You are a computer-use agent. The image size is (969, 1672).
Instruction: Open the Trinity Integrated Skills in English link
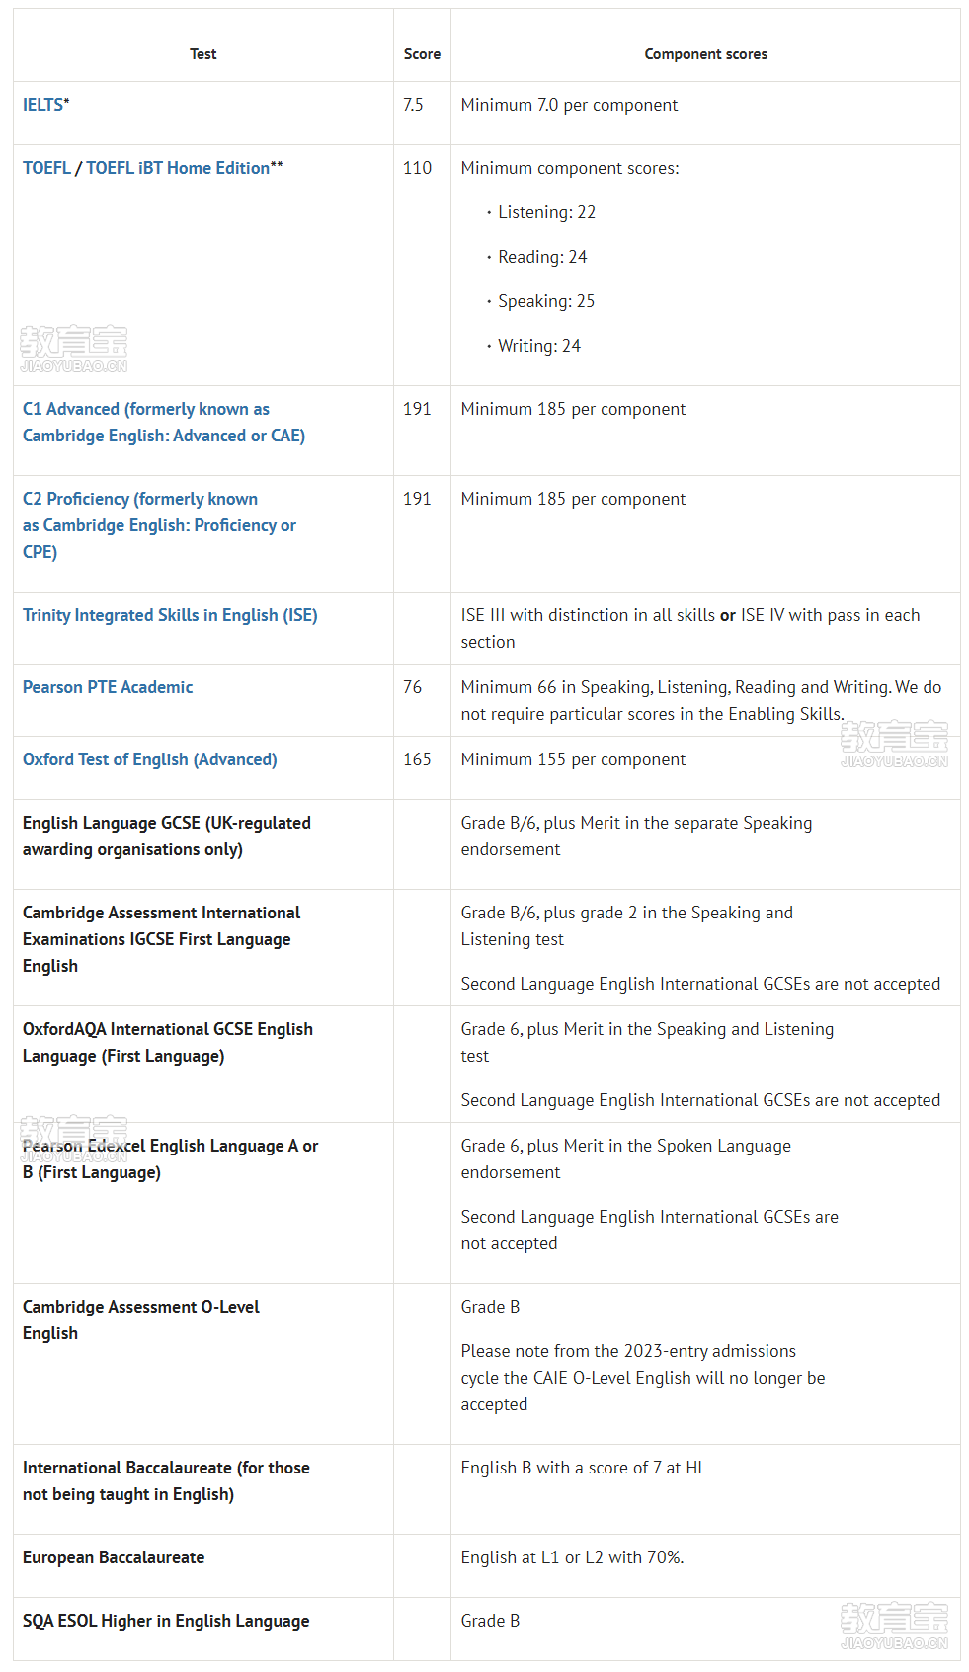pyautogui.click(x=170, y=615)
